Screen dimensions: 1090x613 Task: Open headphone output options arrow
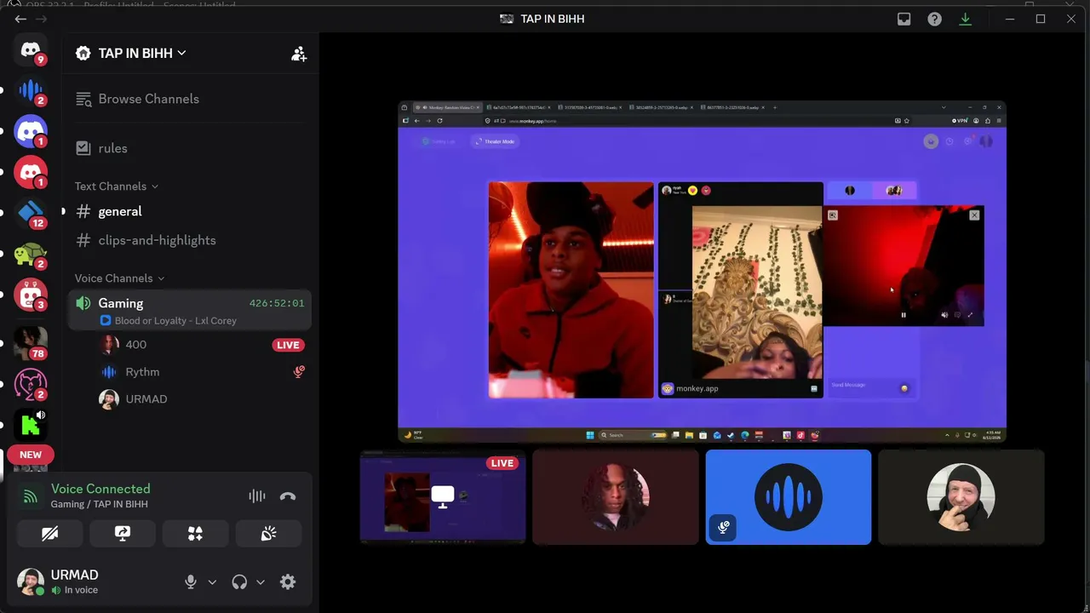(261, 582)
